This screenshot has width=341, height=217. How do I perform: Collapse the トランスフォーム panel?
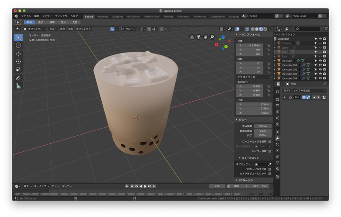pyautogui.click(x=249, y=35)
